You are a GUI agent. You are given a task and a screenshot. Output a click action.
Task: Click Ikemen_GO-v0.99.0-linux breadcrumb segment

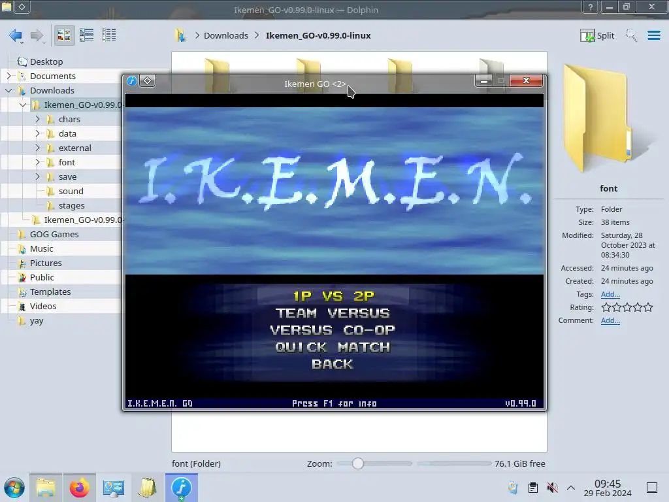click(x=318, y=35)
